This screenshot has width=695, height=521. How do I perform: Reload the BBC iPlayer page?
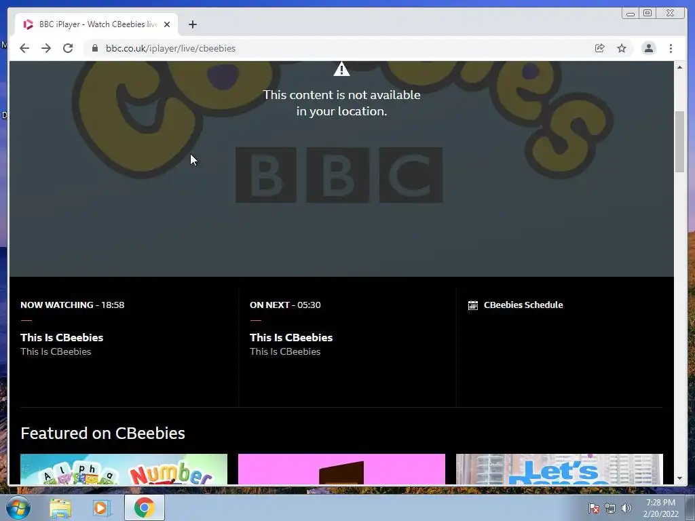tap(68, 48)
